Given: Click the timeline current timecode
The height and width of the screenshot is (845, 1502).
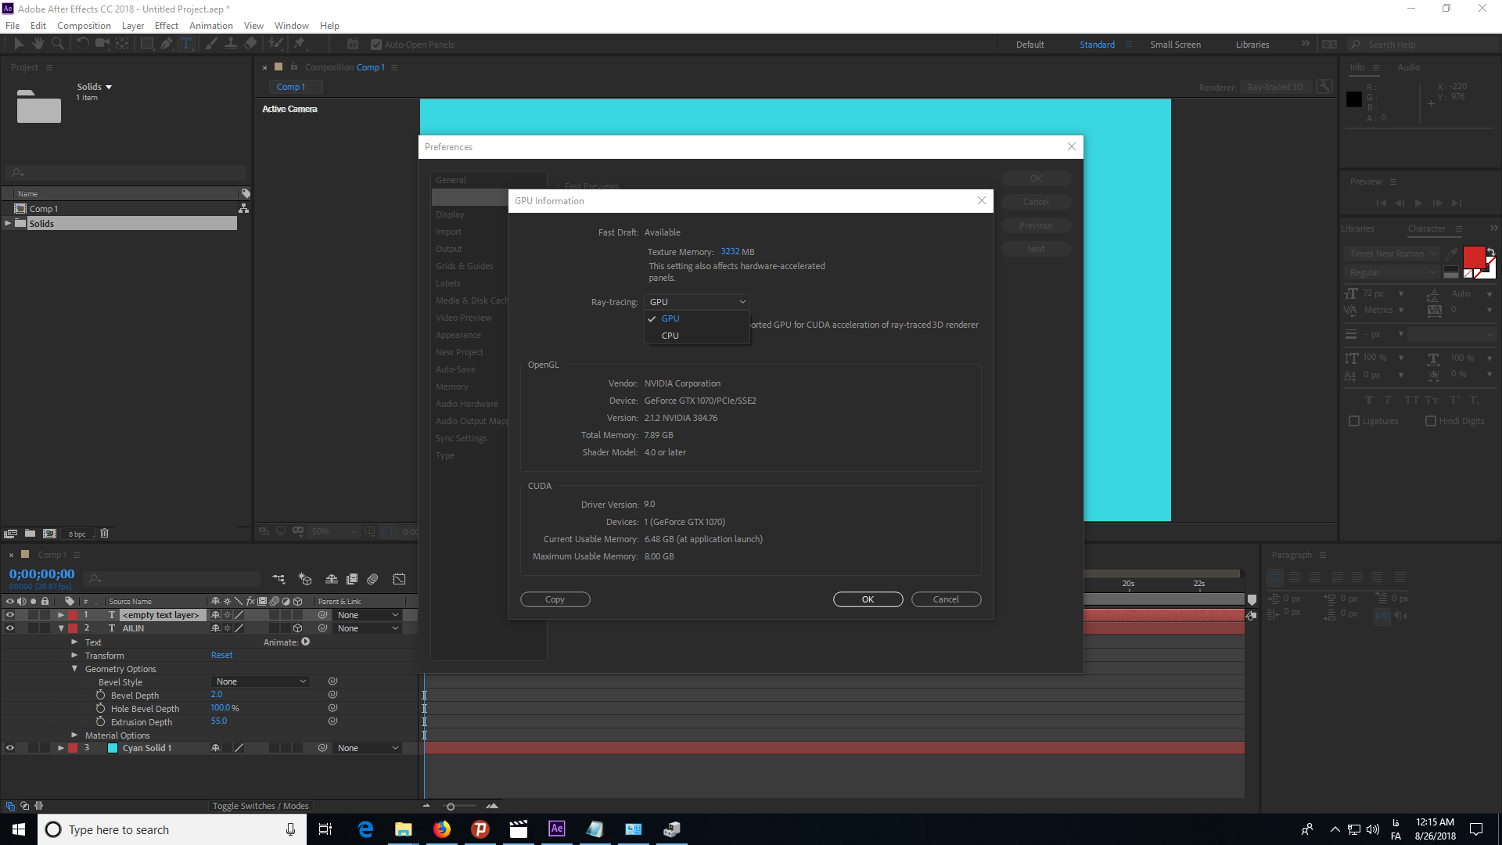Looking at the screenshot, I should click(x=42, y=574).
